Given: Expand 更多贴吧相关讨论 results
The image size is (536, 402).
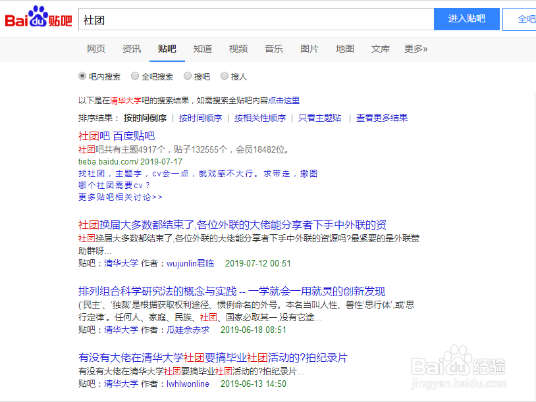Looking at the screenshot, I should [x=121, y=197].
